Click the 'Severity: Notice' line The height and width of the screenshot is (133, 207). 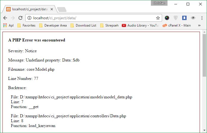coord(22,51)
